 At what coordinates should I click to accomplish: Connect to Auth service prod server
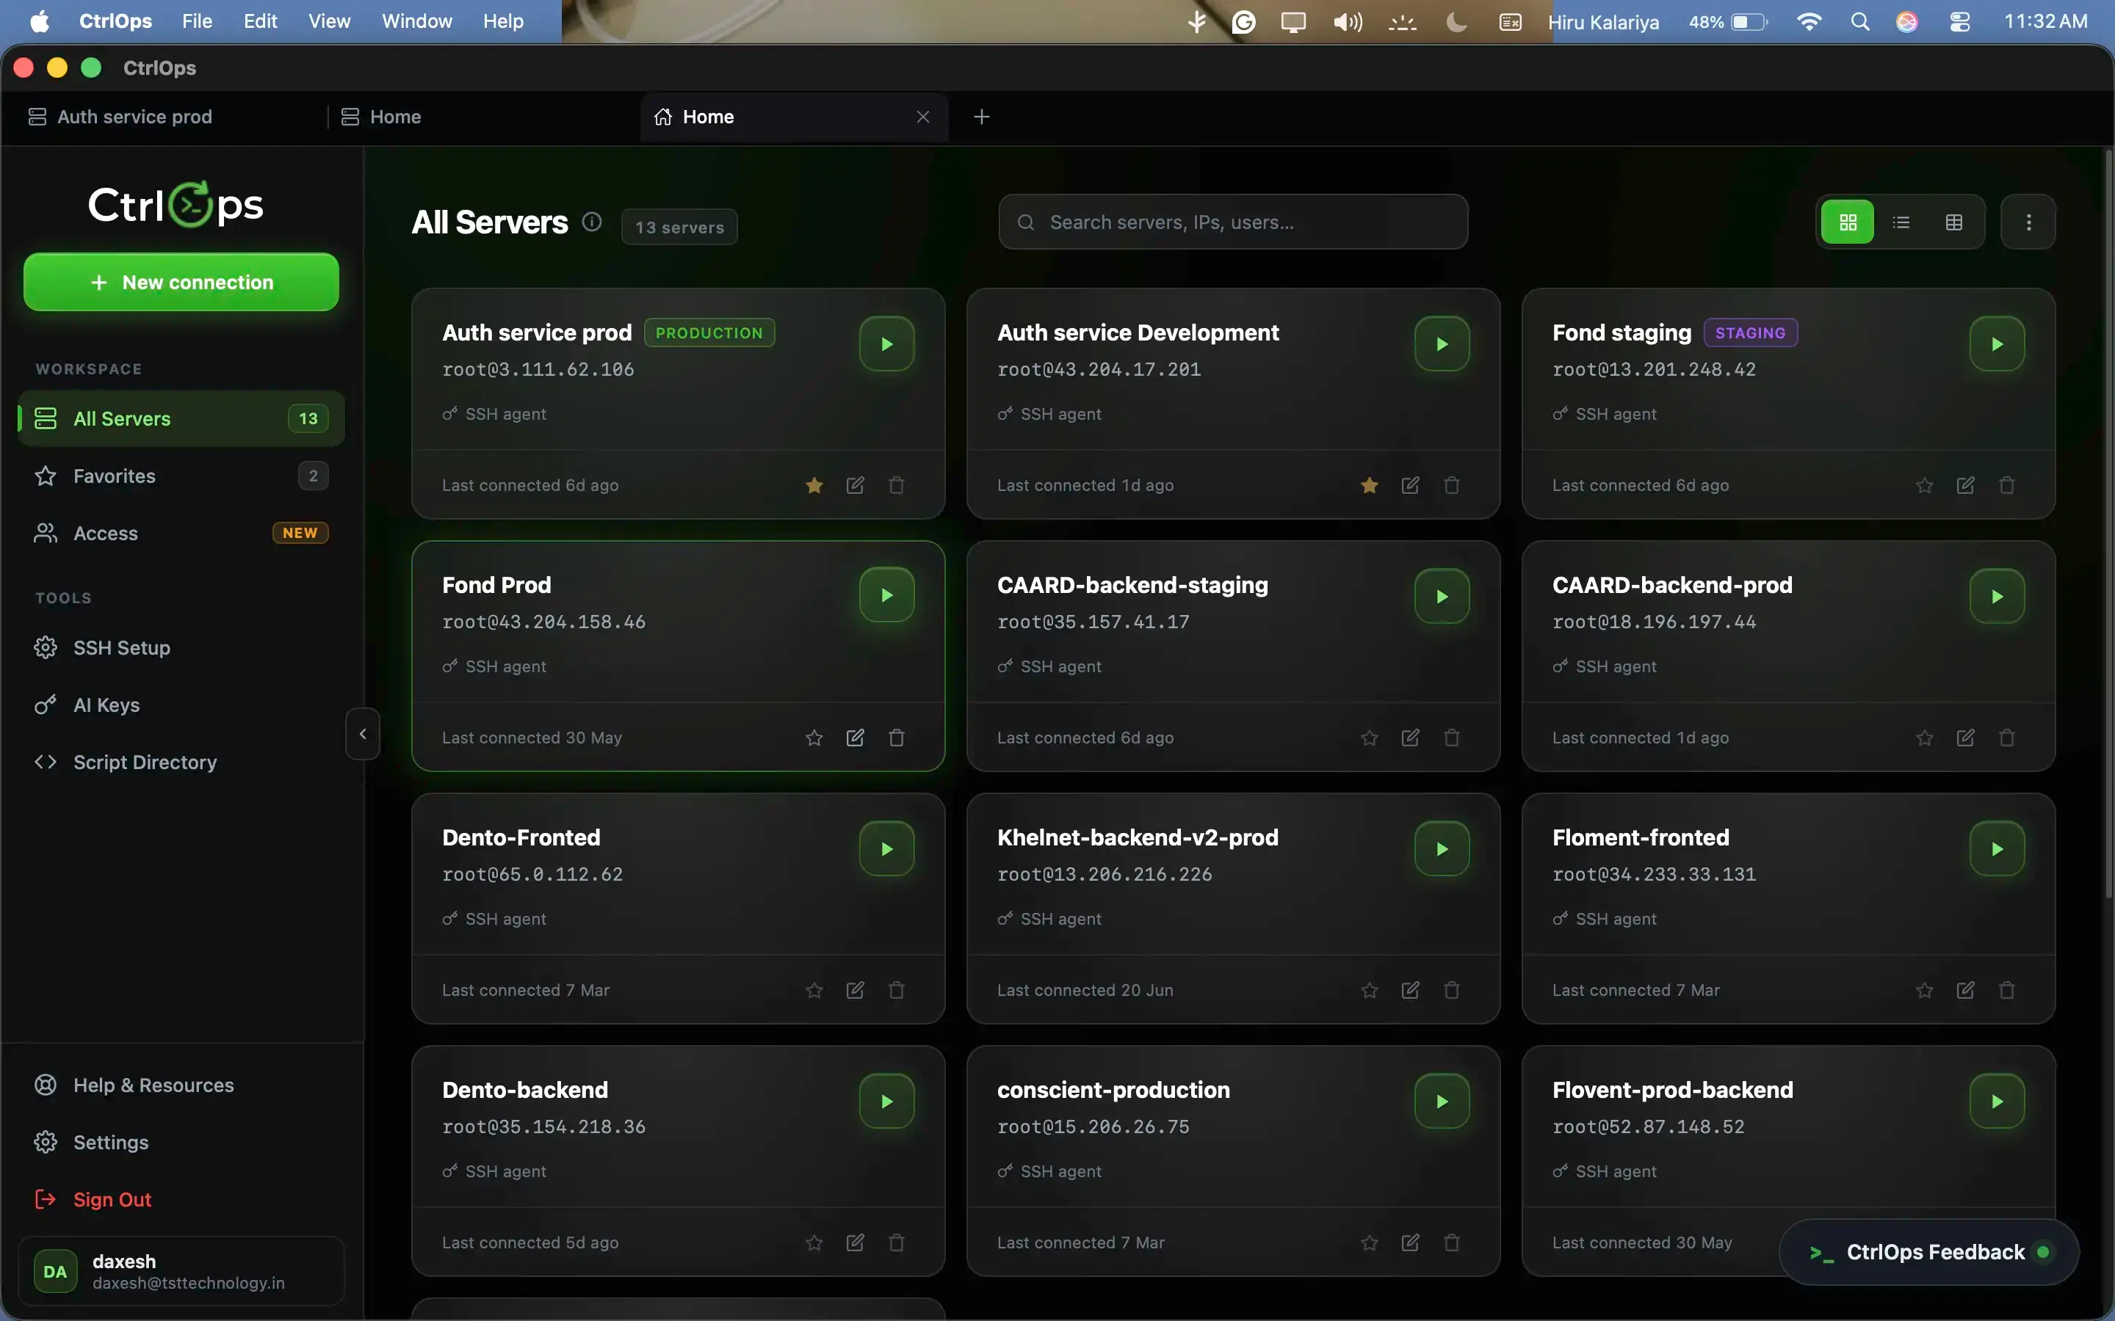(x=886, y=344)
